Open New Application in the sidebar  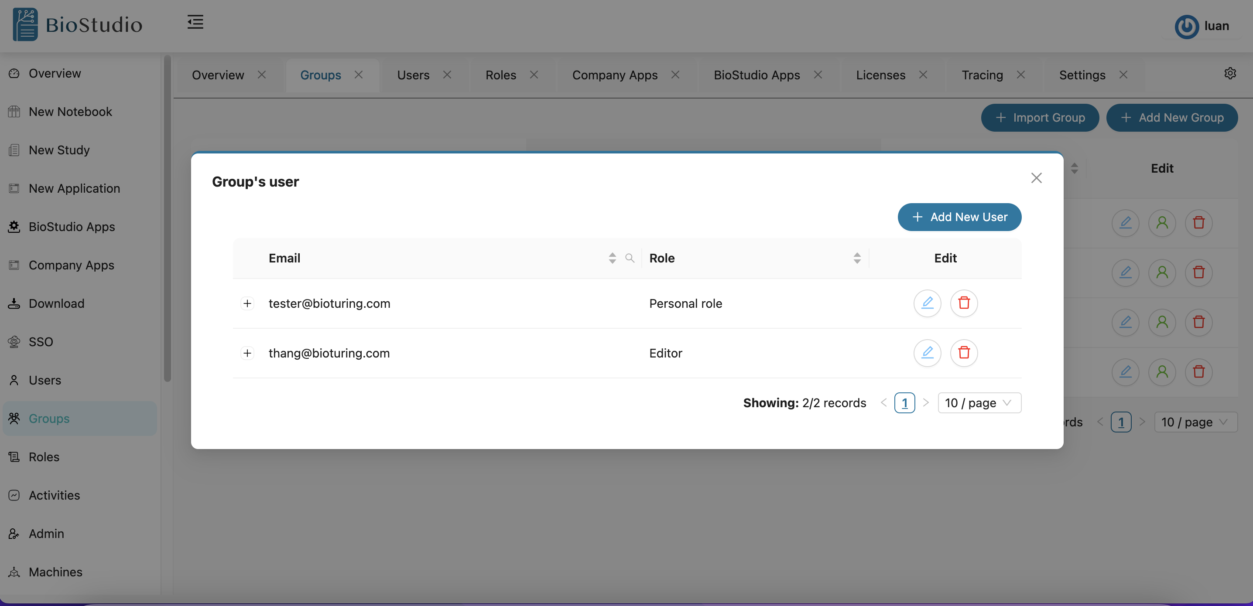point(80,188)
